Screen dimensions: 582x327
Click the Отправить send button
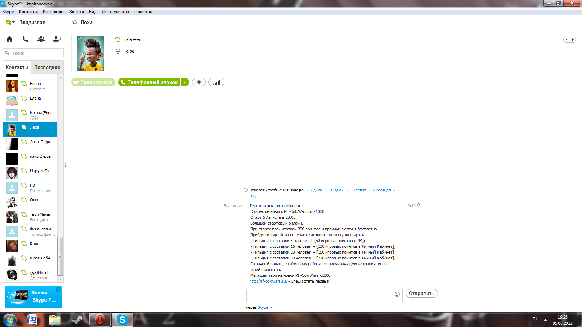click(422, 293)
